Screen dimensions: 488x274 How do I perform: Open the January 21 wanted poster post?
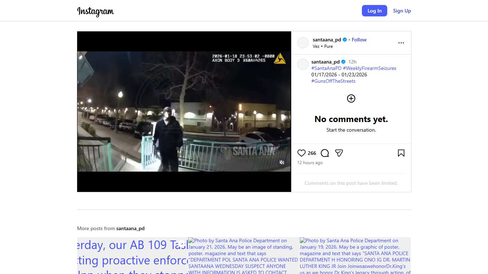(x=244, y=255)
